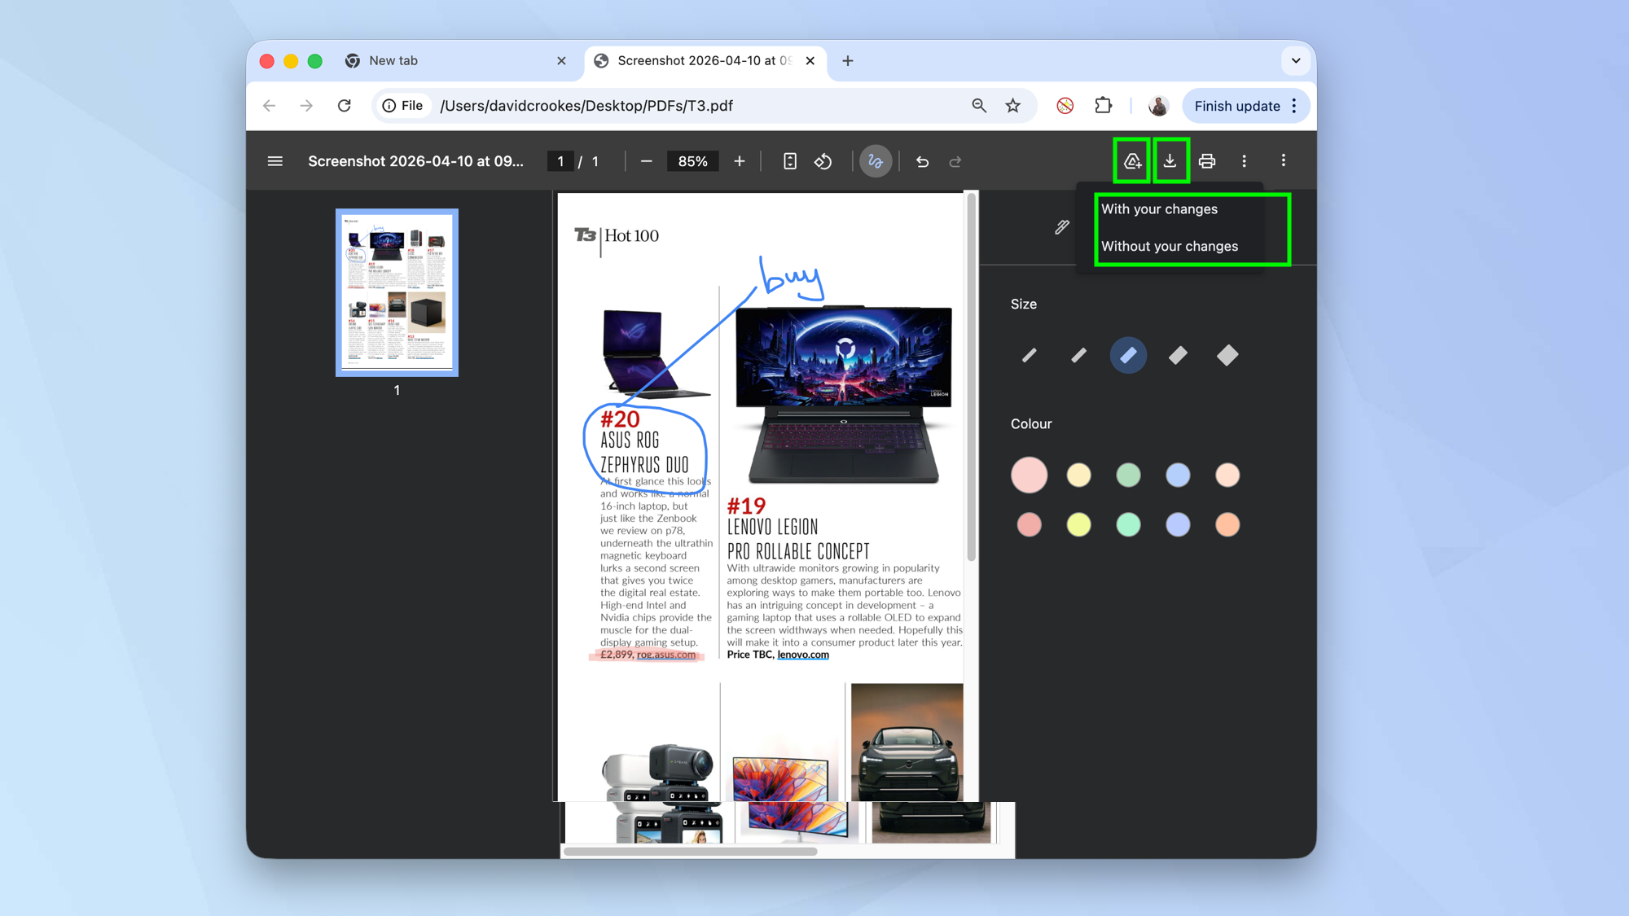Click the rotate page icon
Image resolution: width=1629 pixels, height=916 pixels.
pos(823,161)
